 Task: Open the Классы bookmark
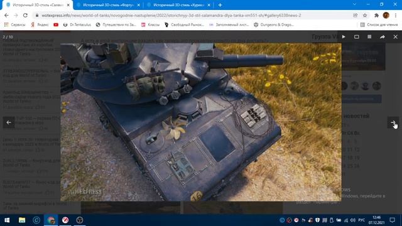click(151, 24)
